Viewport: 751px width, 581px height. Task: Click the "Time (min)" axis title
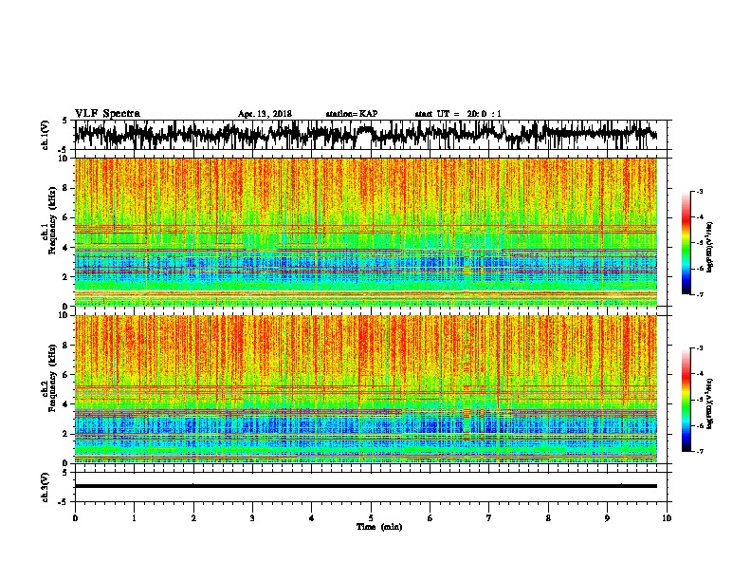(379, 527)
